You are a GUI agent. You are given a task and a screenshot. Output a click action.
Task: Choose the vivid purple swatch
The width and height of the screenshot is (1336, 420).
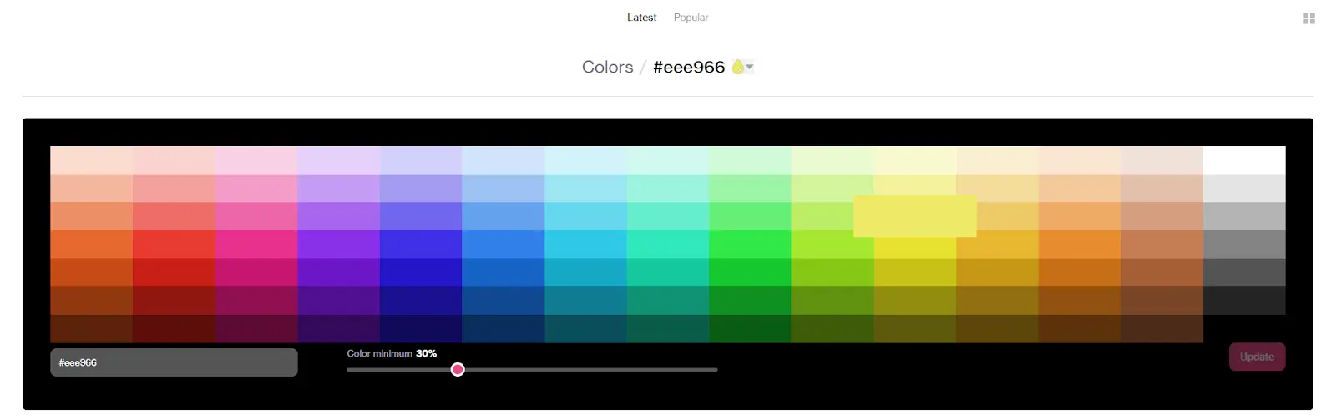[x=339, y=245]
